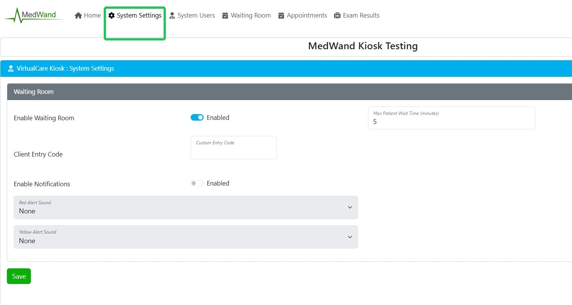Viewport: 572px width, 305px height.
Task: Click the Appointments calendar-check icon
Action: (x=281, y=16)
